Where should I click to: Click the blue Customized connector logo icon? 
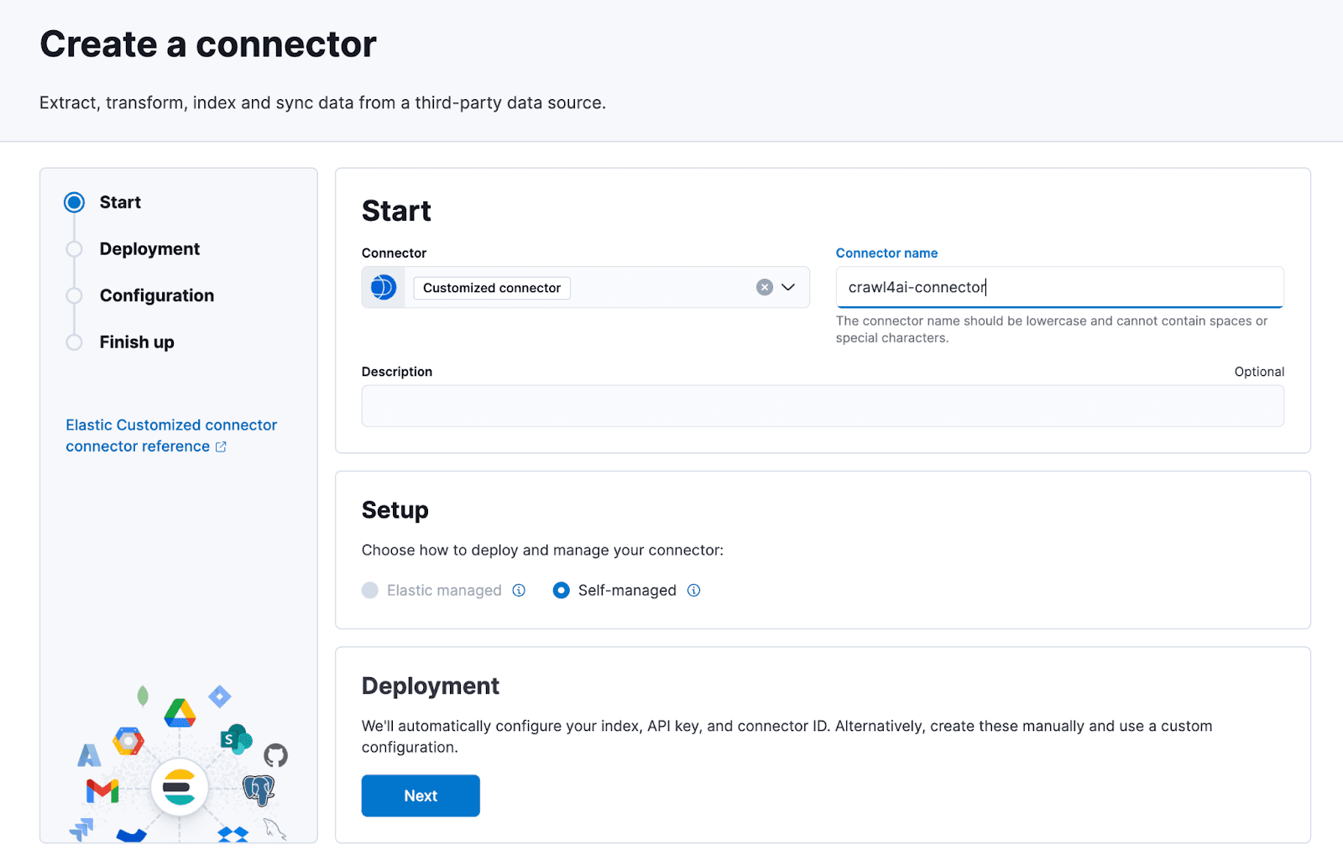point(384,287)
